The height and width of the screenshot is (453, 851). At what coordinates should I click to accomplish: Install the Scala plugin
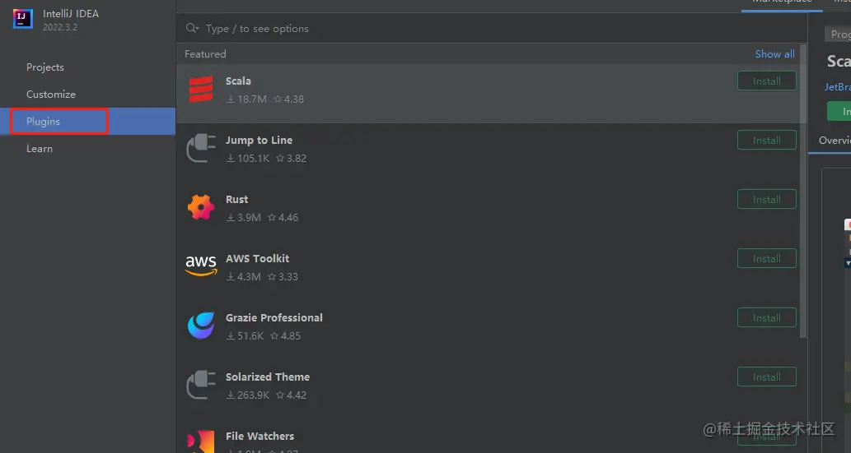click(766, 81)
